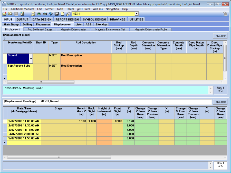Screen dimensions: 231x173
Task: Click the eye preview icon in toolbar
Action: (39, 14)
